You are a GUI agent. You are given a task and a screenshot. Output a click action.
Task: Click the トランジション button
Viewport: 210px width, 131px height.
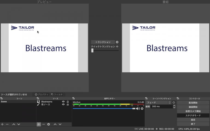click(x=103, y=42)
